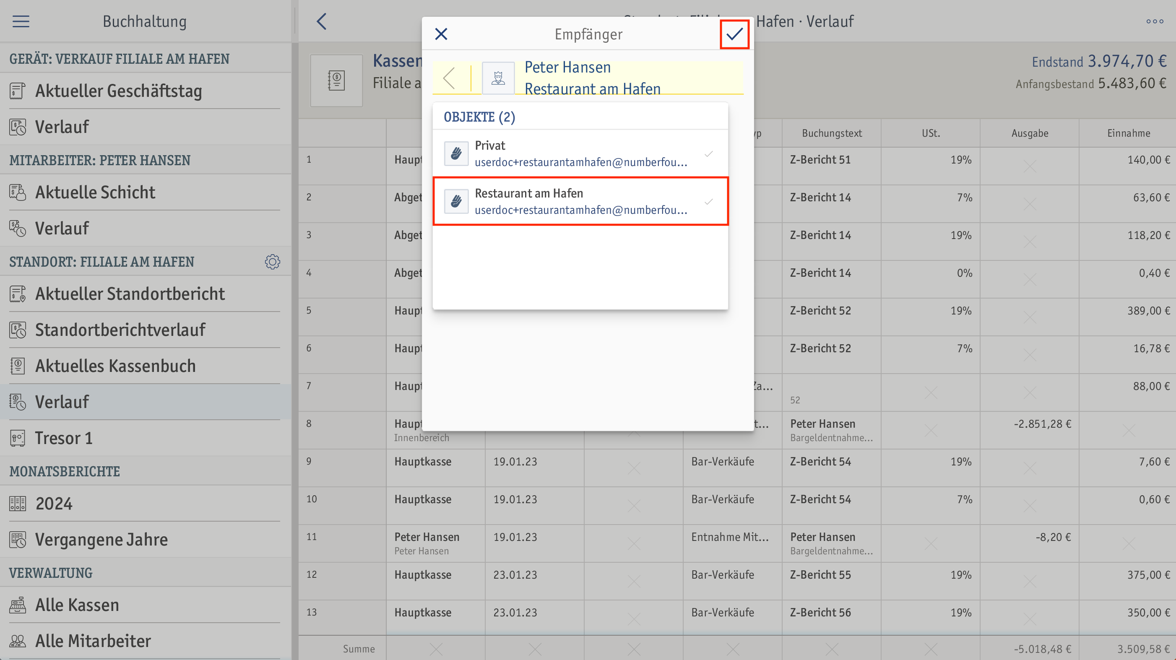Click the 2024 calendar icon
Screen dimensions: 1176x660
coord(17,504)
